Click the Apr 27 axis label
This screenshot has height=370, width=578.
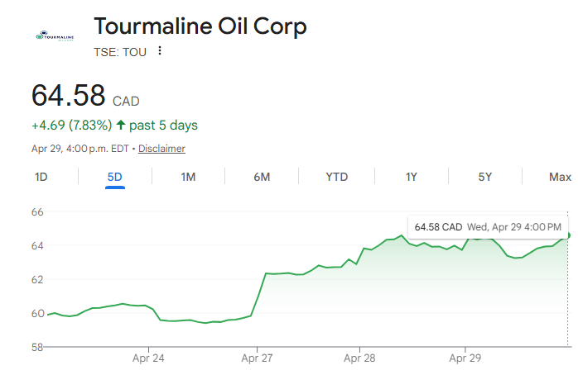pos(257,358)
